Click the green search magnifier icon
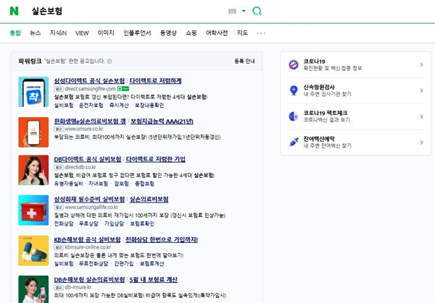Screen dimensions: 435x303 (257, 11)
